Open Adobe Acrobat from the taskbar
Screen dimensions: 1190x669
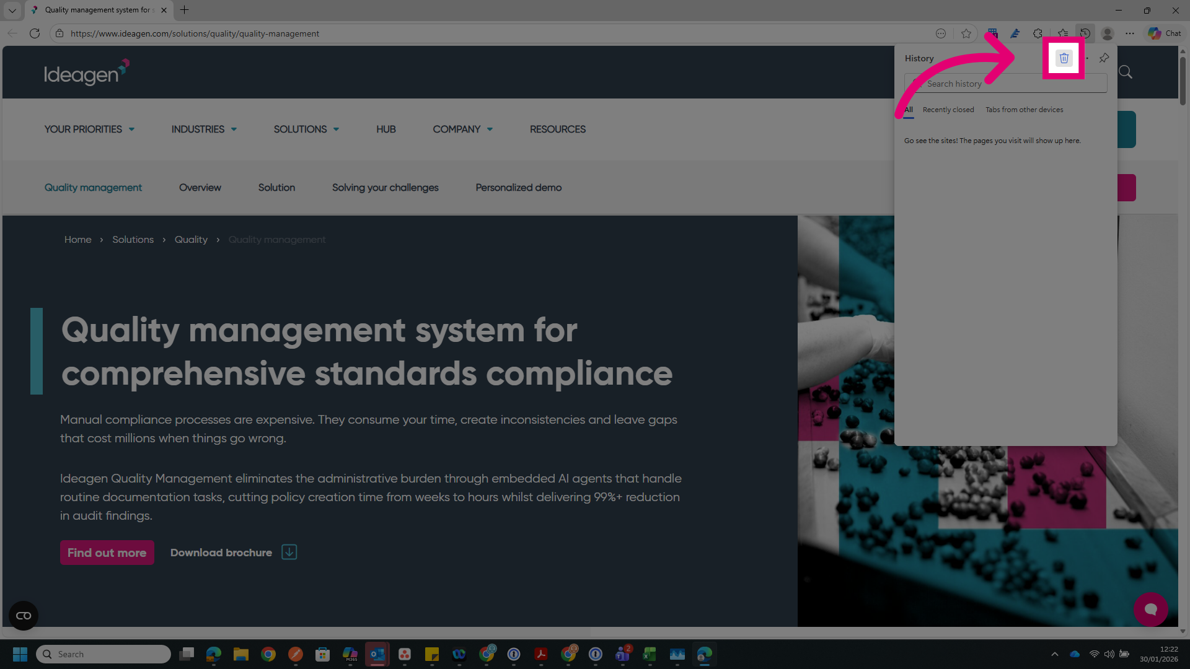point(541,654)
